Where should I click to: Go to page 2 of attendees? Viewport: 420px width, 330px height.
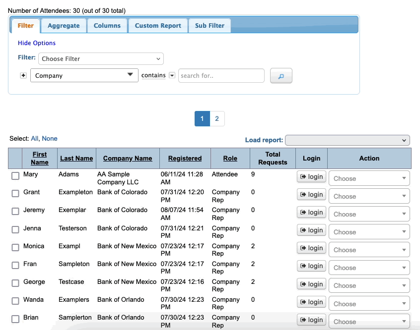pyautogui.click(x=217, y=119)
